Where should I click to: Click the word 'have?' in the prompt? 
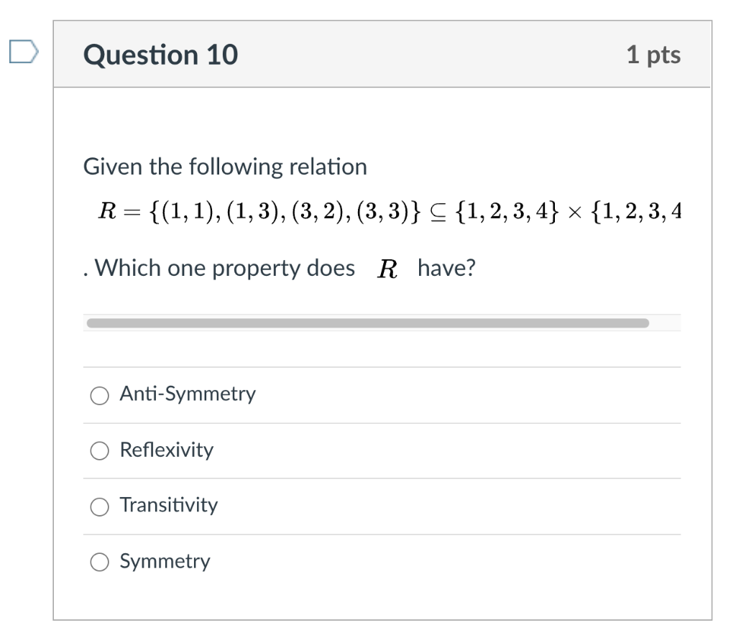coord(447,269)
